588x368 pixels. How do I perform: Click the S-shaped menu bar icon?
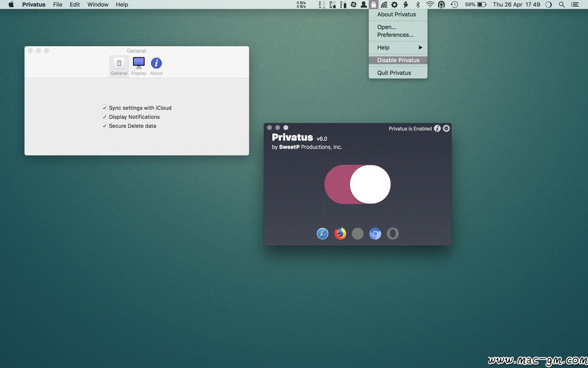(405, 4)
